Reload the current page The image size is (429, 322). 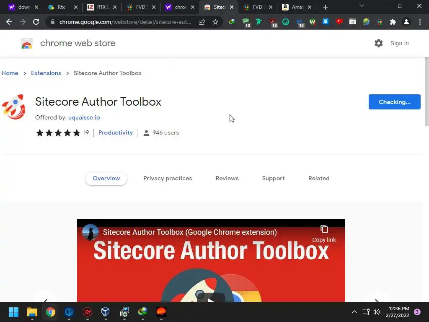click(36, 22)
